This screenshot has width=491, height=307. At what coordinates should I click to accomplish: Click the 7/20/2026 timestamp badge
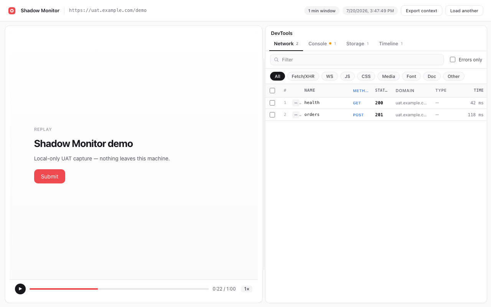[370, 11]
